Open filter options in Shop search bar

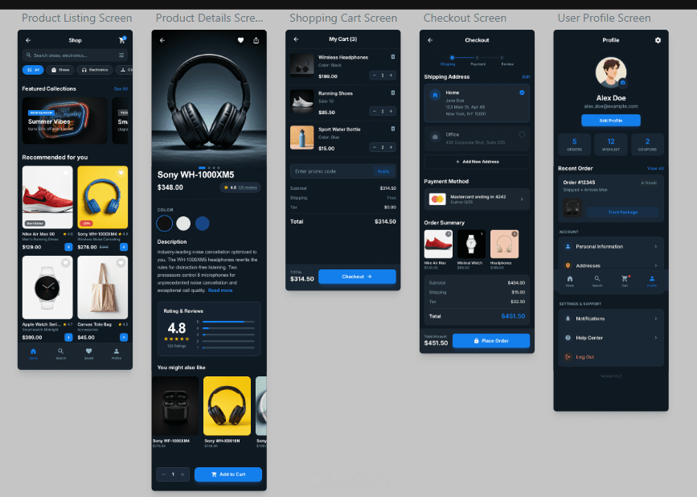click(121, 55)
